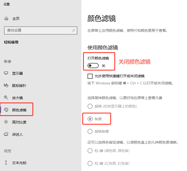Click the Display monitor icon
The image size is (187, 171).
pyautogui.click(x=6, y=73)
